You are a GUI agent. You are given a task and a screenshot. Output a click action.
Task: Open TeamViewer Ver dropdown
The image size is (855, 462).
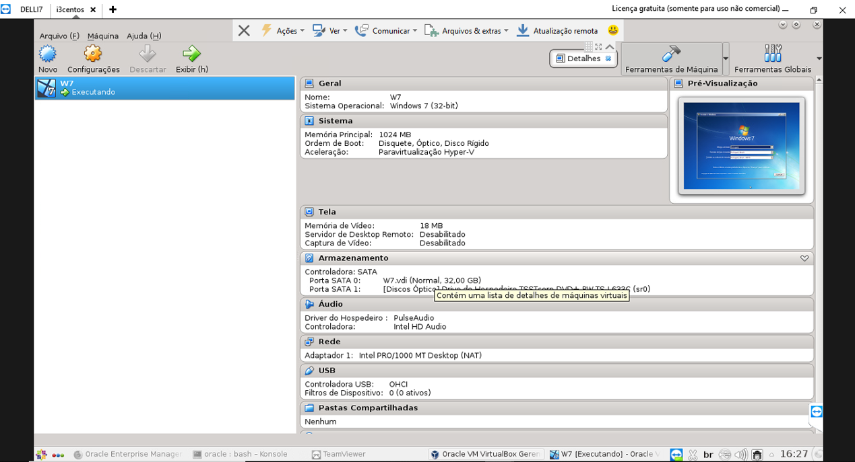coord(330,31)
